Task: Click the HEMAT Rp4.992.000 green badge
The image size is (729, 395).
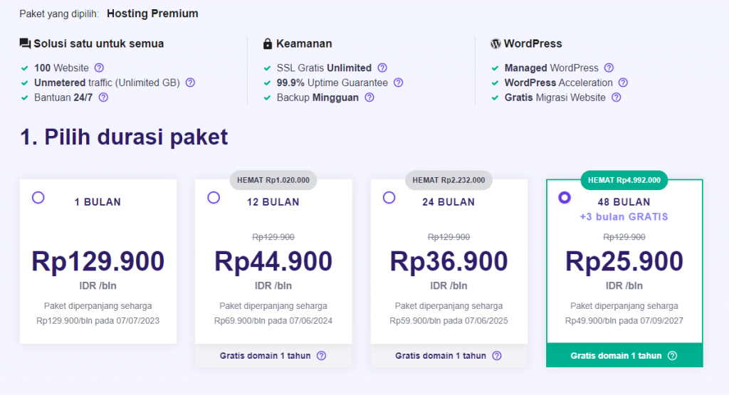Action: click(624, 180)
